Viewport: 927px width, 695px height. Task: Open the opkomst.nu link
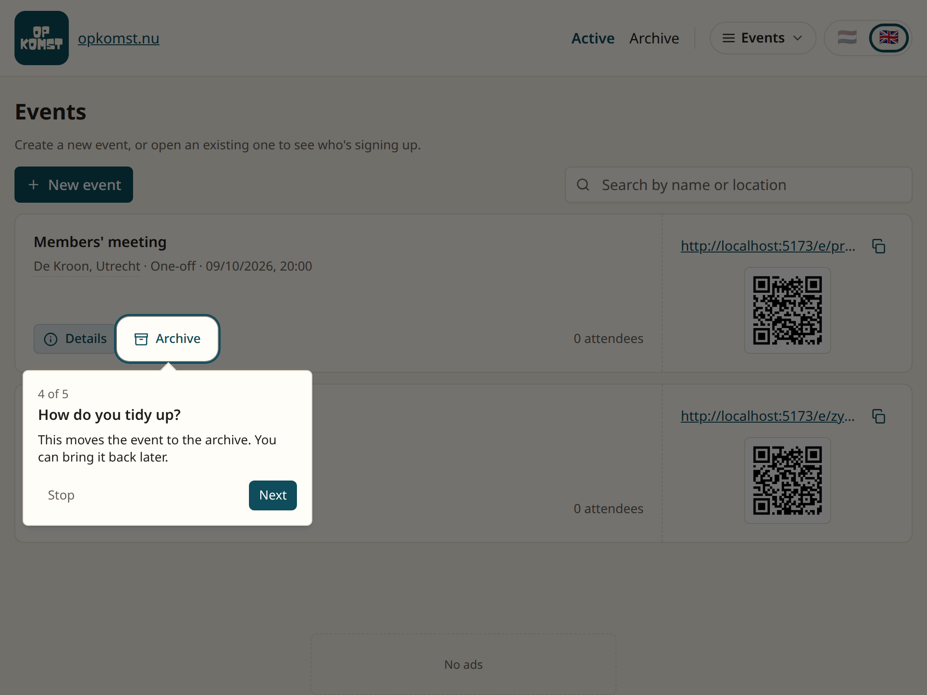tap(119, 38)
